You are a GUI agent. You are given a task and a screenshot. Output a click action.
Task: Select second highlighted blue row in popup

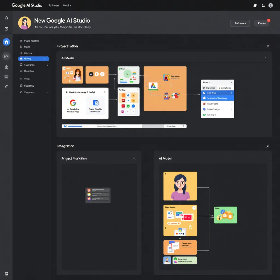click(x=217, y=98)
